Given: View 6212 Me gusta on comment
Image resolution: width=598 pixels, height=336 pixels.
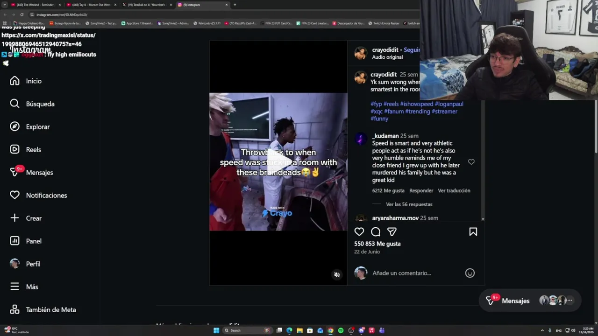Looking at the screenshot, I should [388, 190].
